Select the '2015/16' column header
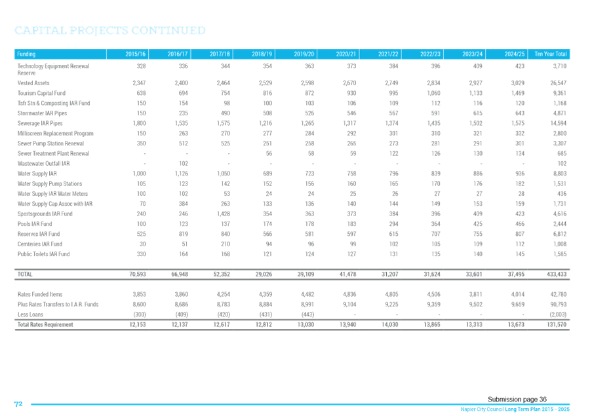The height and width of the screenshot is (416, 594). point(128,54)
